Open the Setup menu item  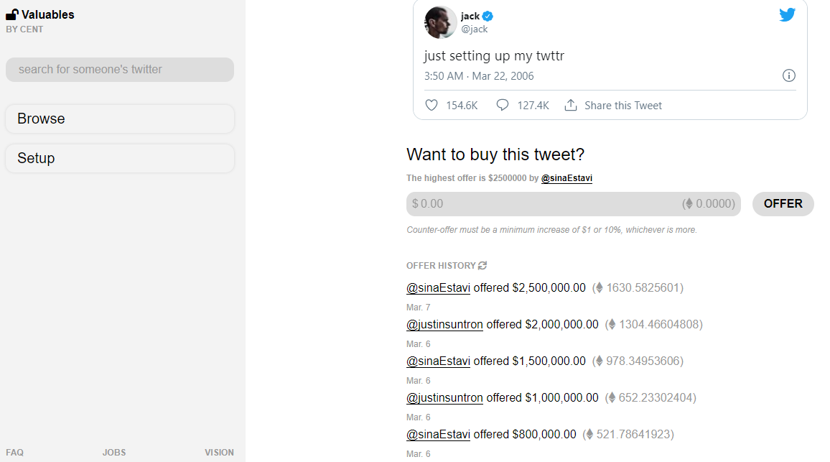click(119, 158)
